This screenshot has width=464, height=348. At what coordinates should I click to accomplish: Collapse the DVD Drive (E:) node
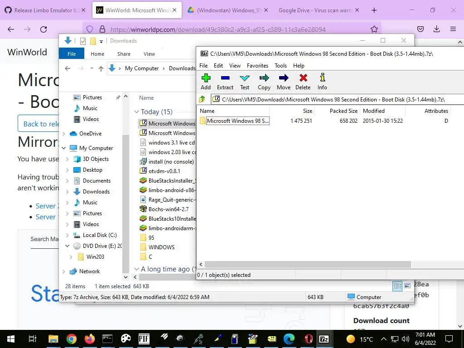[x=68, y=246]
